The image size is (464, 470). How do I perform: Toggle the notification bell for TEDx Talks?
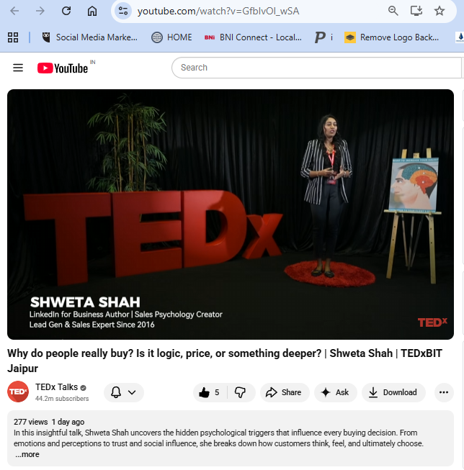point(116,392)
